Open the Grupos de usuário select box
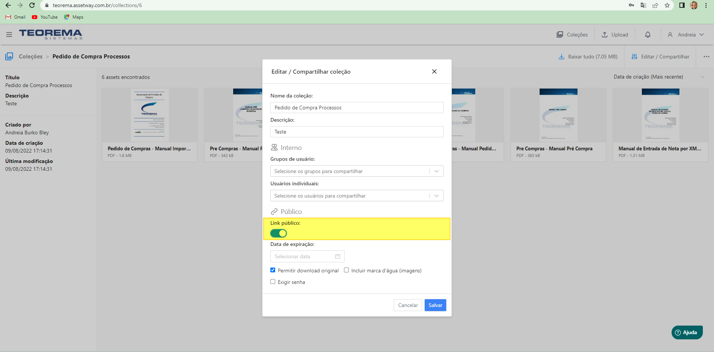The image size is (714, 352). (357, 171)
